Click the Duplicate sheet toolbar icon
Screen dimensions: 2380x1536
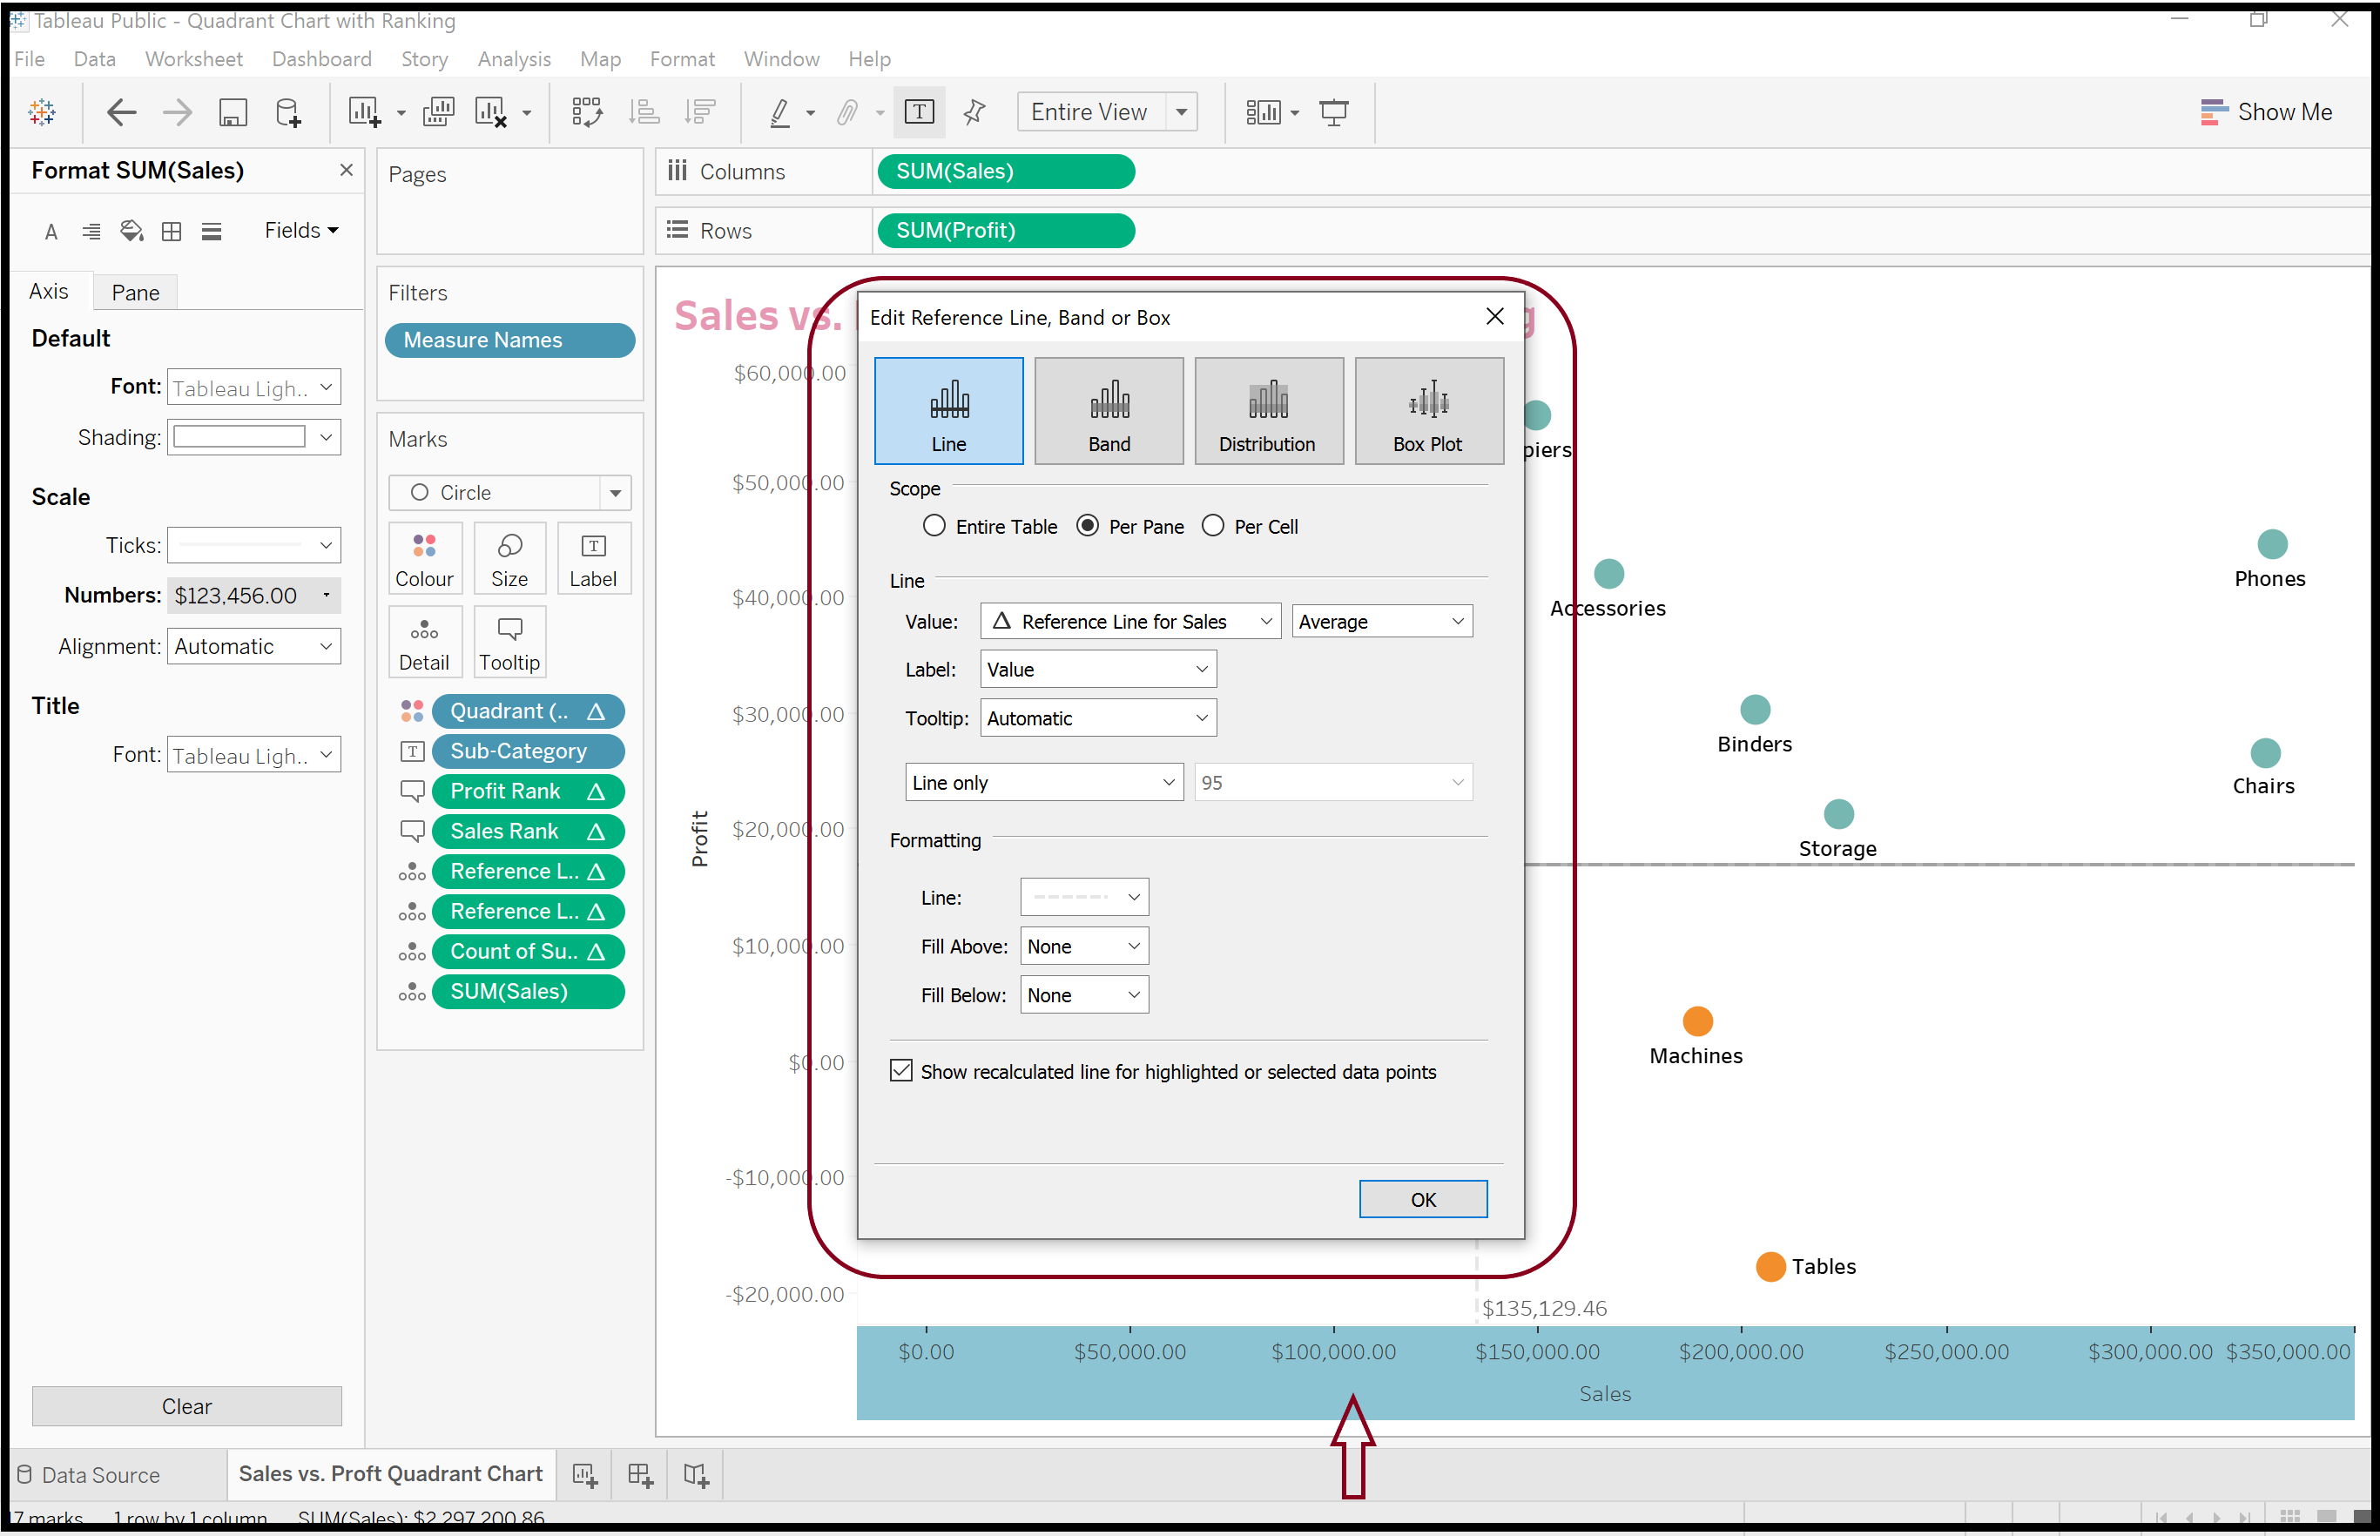click(438, 112)
